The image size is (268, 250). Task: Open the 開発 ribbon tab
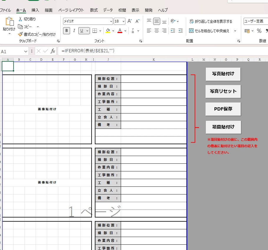pyautogui.click(x=149, y=10)
